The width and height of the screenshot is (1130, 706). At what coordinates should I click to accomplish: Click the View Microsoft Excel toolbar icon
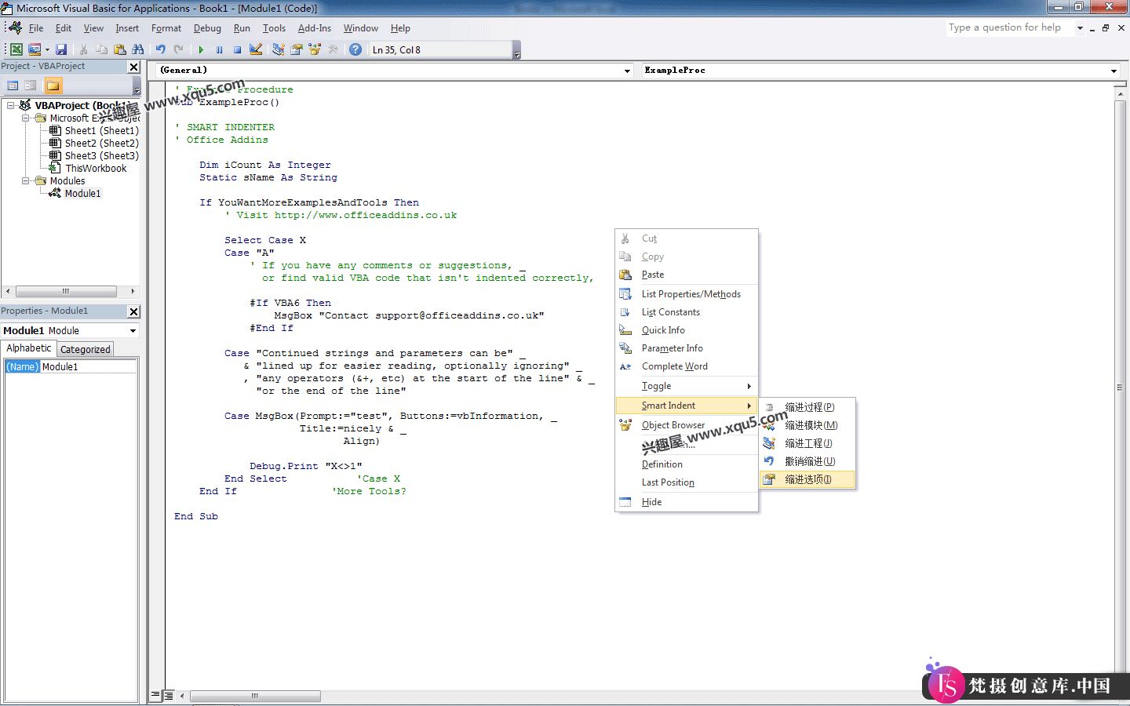pos(16,49)
